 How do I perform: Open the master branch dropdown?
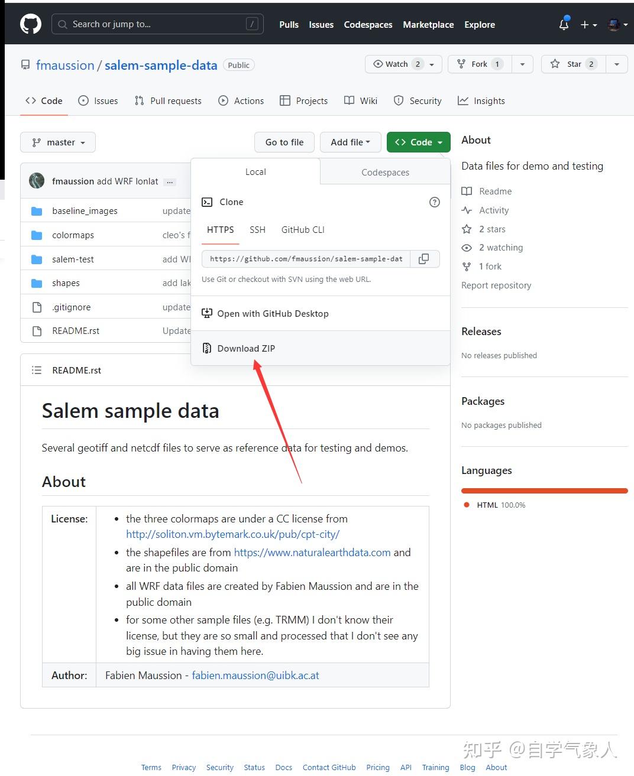point(58,142)
